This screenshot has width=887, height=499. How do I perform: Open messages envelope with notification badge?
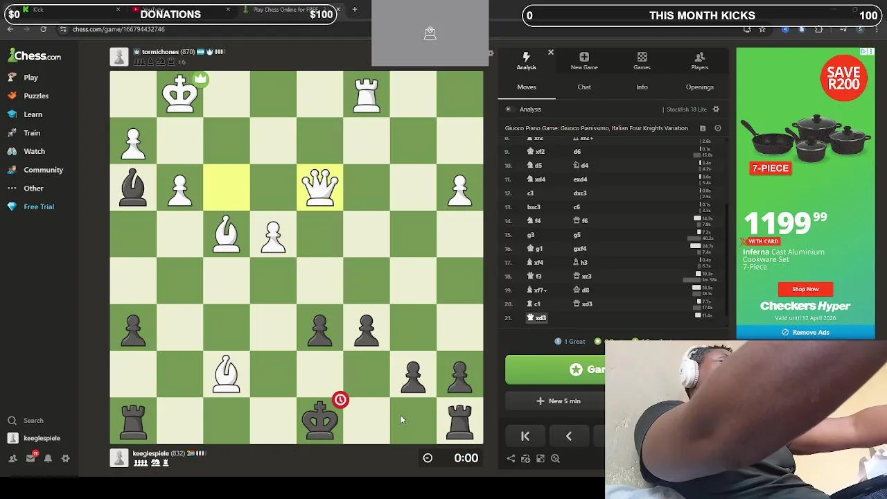point(30,457)
